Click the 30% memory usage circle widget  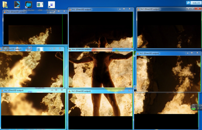(x=193, y=107)
